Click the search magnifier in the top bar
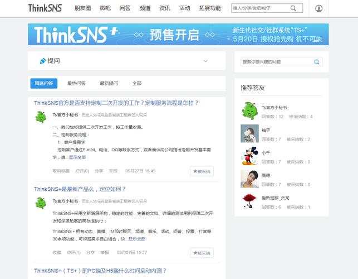Viewport: 358px width, 279px height. pyautogui.click(x=293, y=8)
